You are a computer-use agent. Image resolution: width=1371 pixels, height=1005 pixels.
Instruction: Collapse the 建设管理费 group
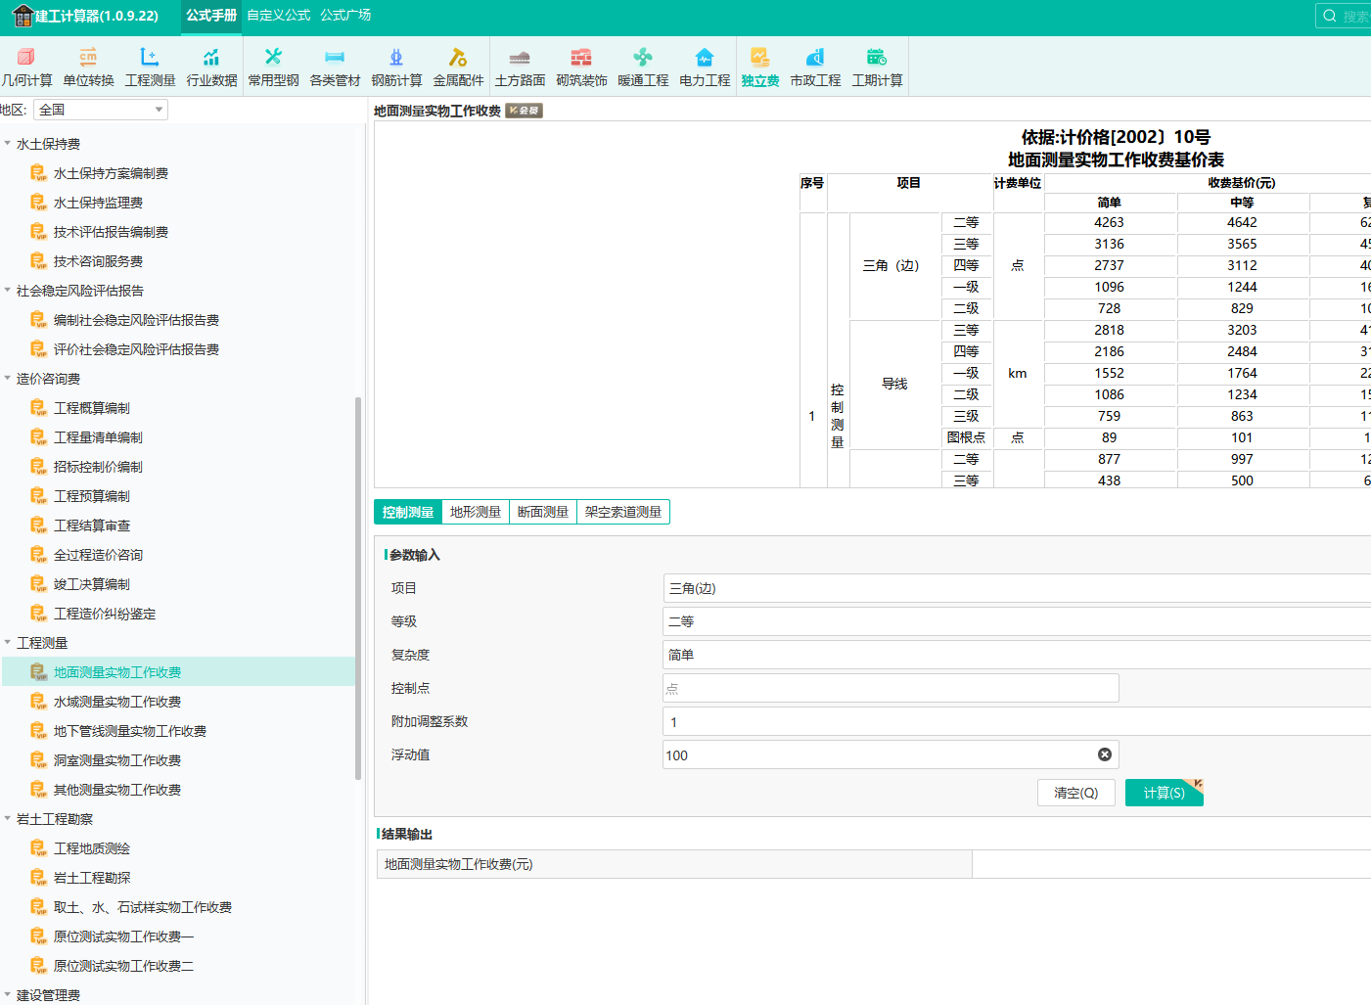pyautogui.click(x=8, y=995)
